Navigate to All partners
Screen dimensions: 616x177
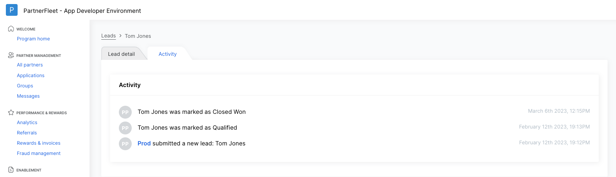point(30,65)
